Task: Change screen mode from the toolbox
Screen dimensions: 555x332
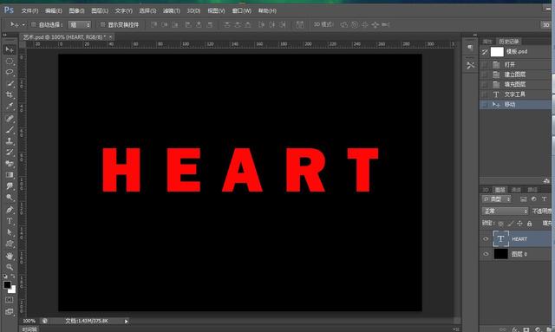Action: coord(10,311)
